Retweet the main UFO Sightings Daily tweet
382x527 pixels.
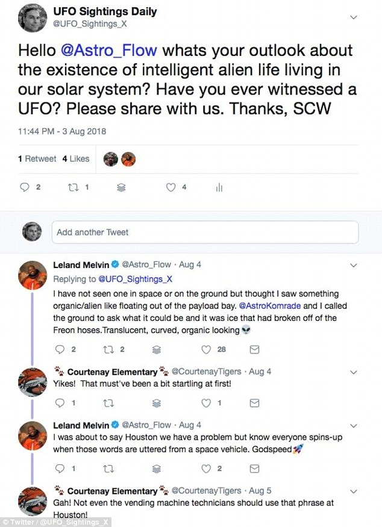[x=74, y=187]
